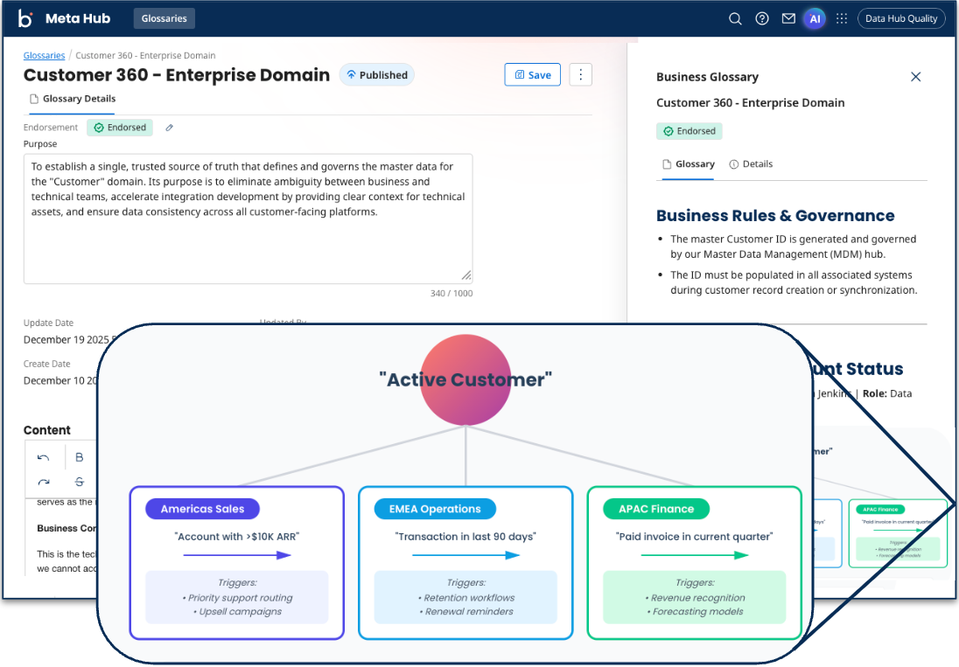This screenshot has height=667, width=959.
Task: Open the apps grid launcher
Action: (x=842, y=18)
